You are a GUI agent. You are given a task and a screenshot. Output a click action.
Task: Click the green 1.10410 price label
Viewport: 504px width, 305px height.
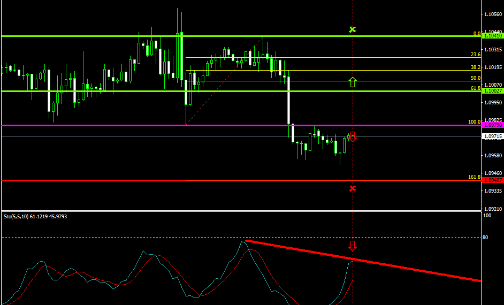[492, 36]
